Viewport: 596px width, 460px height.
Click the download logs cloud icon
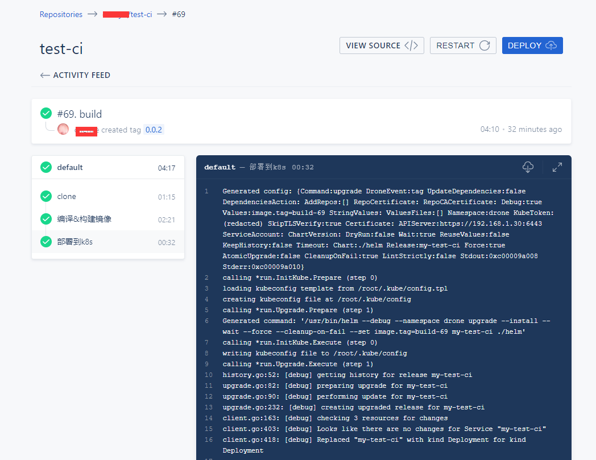(528, 167)
